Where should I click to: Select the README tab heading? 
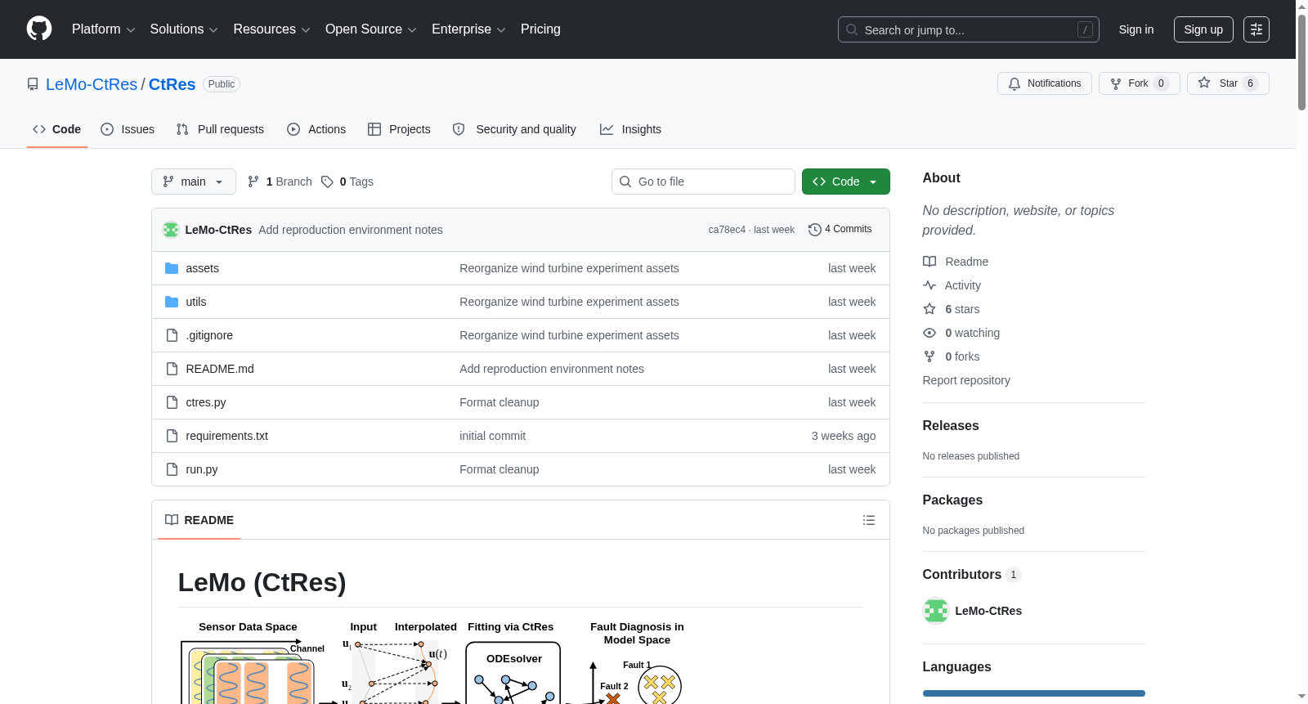point(199,520)
